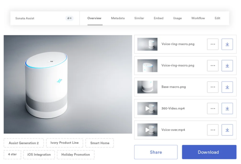Screen dimensions: 241x164
Task: Open more options for Voice-over.mp4
Action: click(212, 130)
